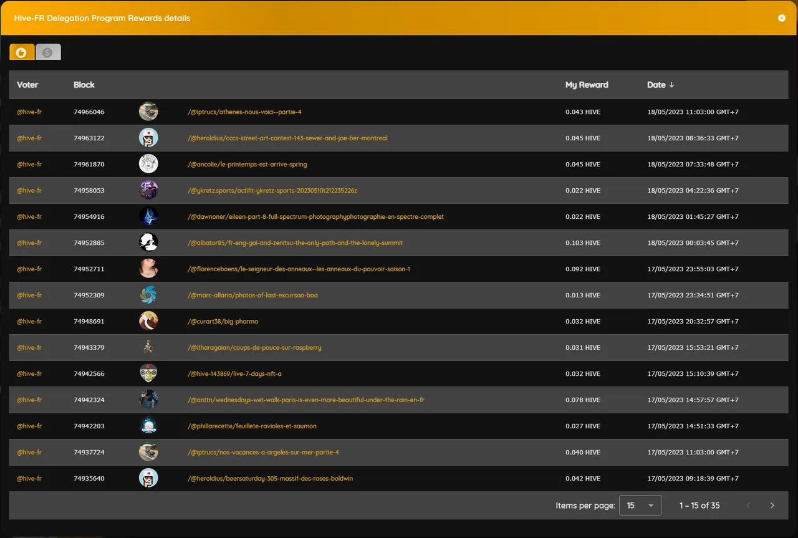Select block number 74963122
This screenshot has height=538, width=798.
[x=89, y=138]
